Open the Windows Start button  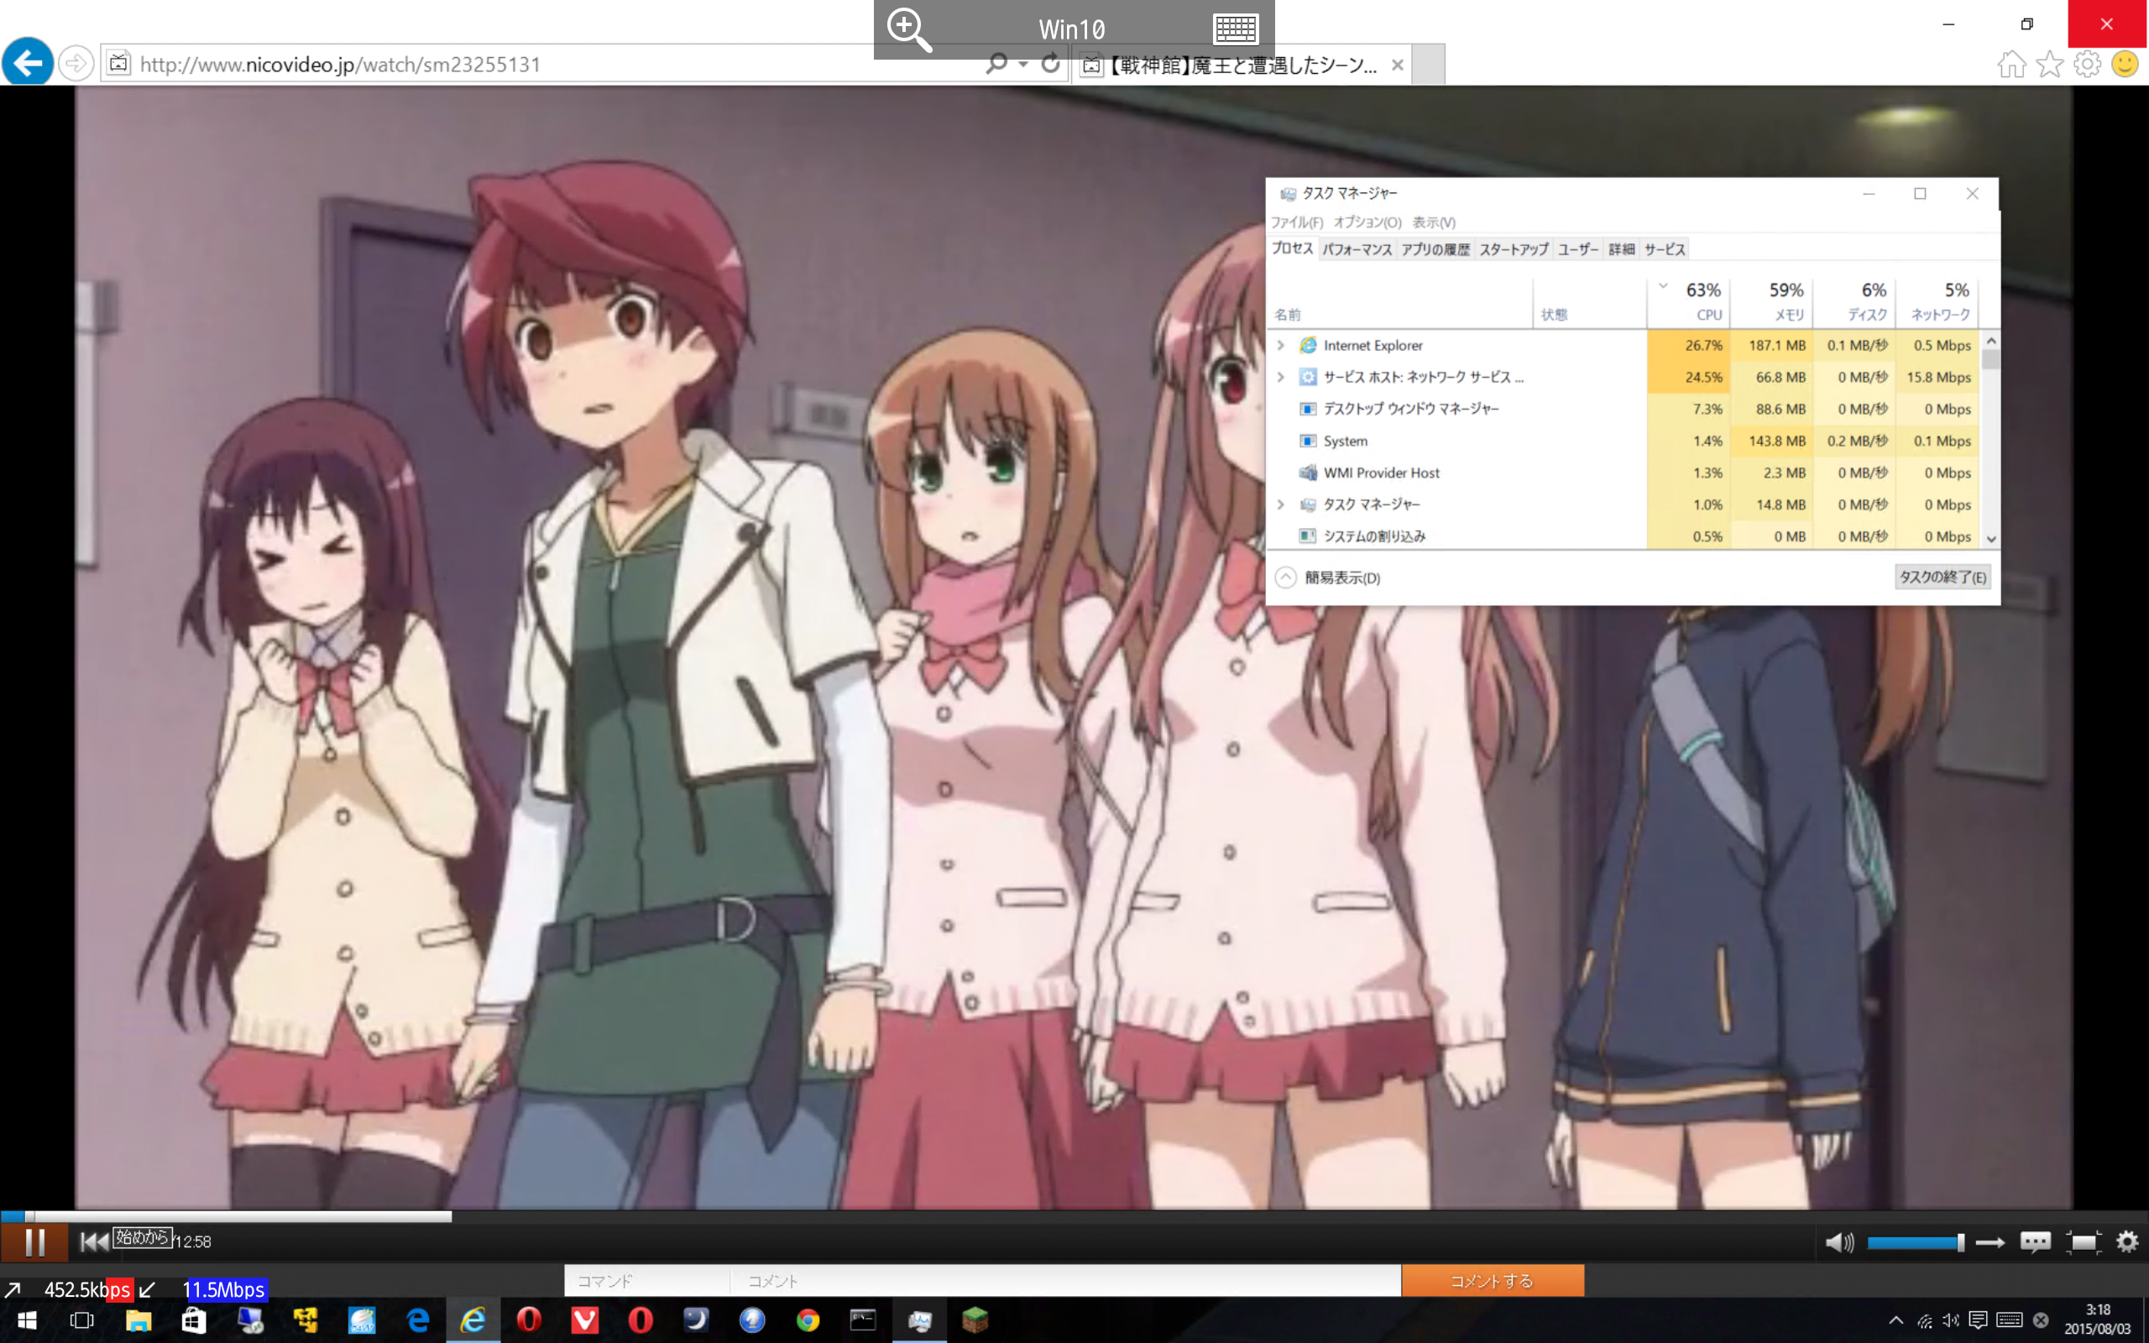[26, 1321]
